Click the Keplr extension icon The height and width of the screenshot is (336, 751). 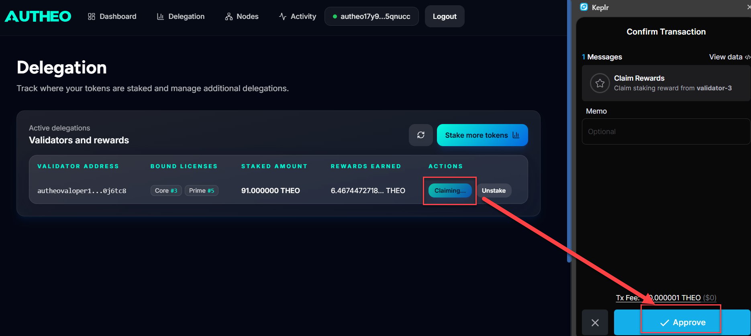[x=584, y=7]
